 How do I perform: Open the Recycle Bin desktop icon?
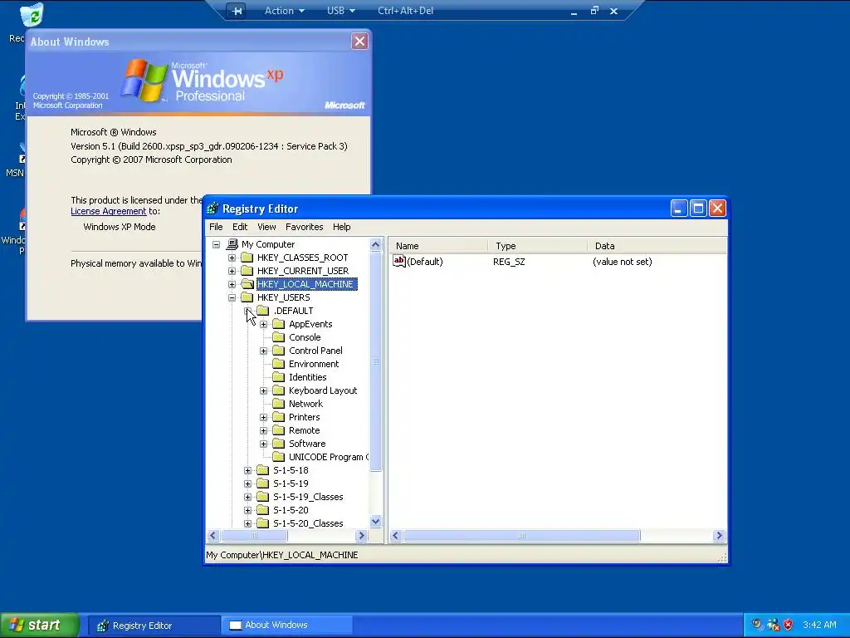[x=32, y=15]
